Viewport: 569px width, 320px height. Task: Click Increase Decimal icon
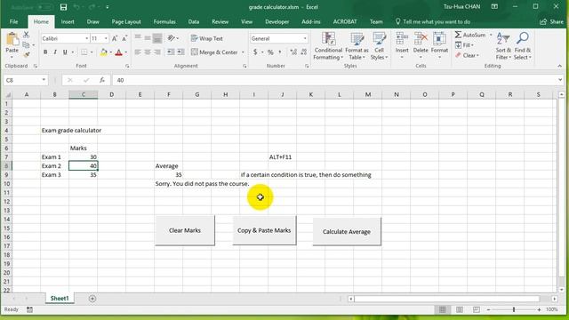point(293,52)
